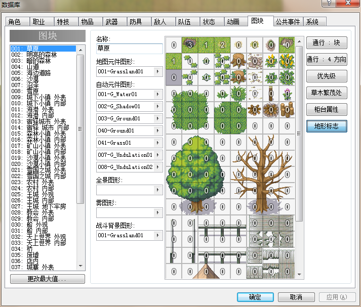Open the 002-G_Shadow01 autotile picker
The width and height of the screenshot is (361, 307).
click(157, 107)
